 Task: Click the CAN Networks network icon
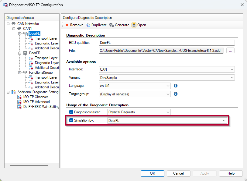coord(14,24)
